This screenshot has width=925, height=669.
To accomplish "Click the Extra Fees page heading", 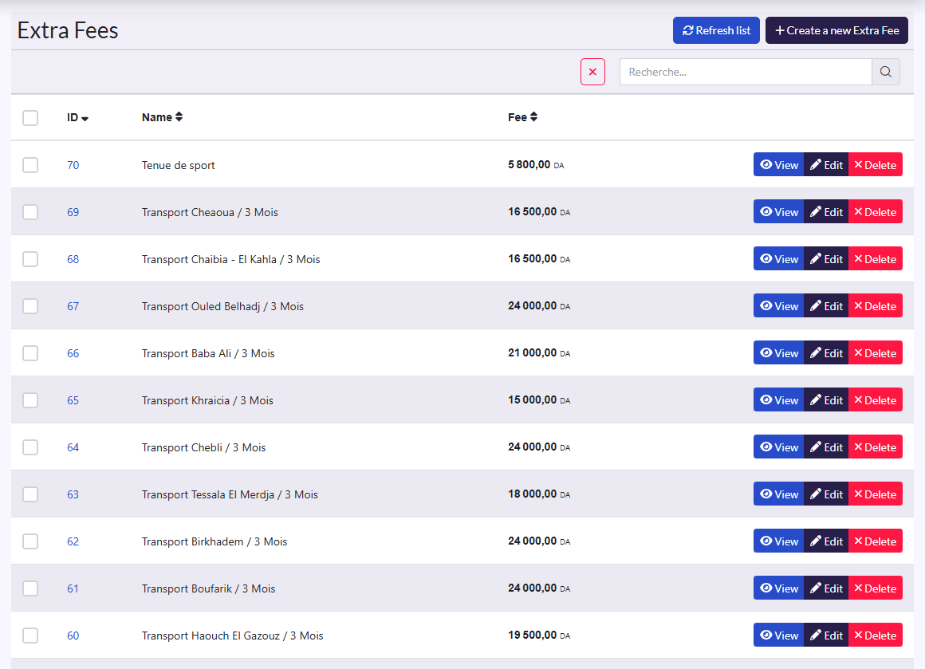I will pos(68,30).
